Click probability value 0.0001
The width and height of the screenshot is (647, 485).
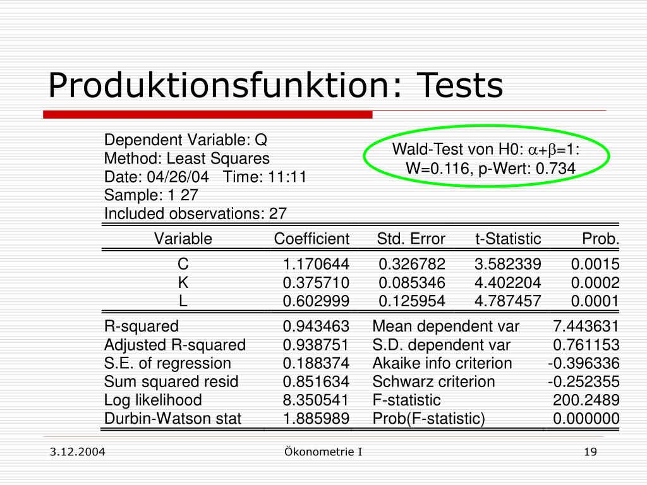[595, 301]
